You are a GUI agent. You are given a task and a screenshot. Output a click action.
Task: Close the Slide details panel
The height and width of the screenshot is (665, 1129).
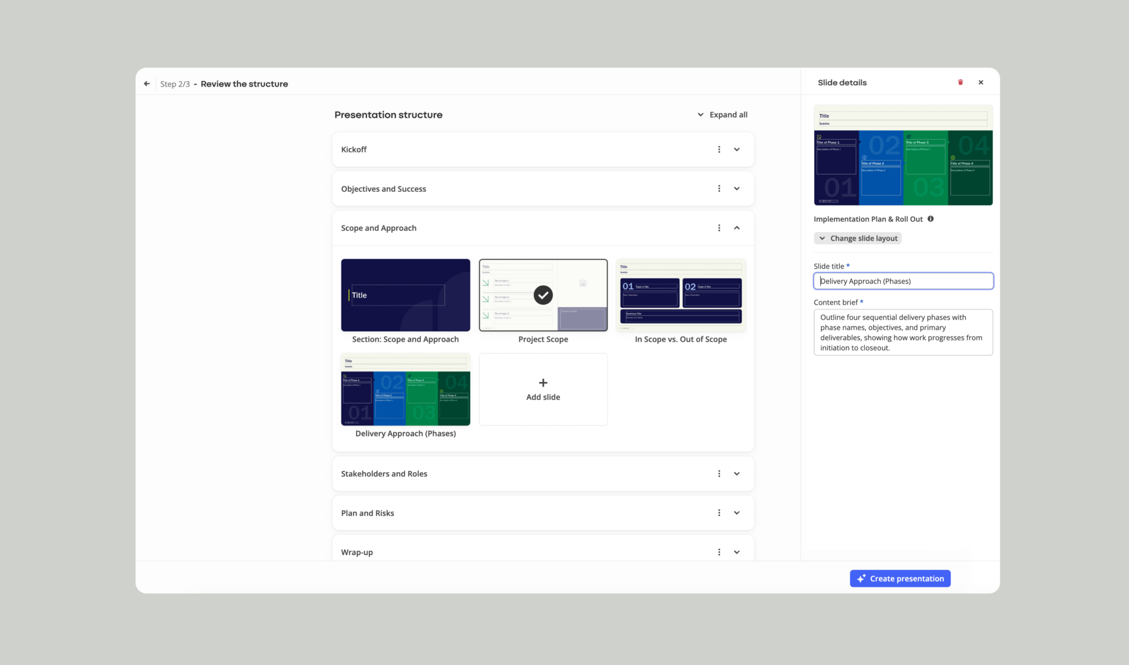pyautogui.click(x=981, y=83)
